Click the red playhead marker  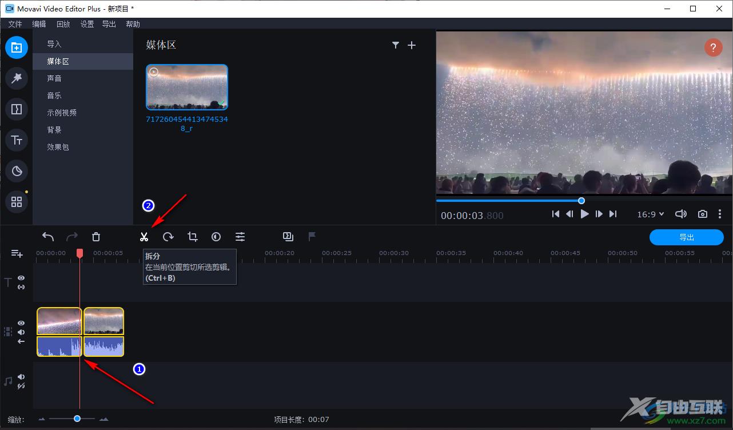[x=80, y=253]
